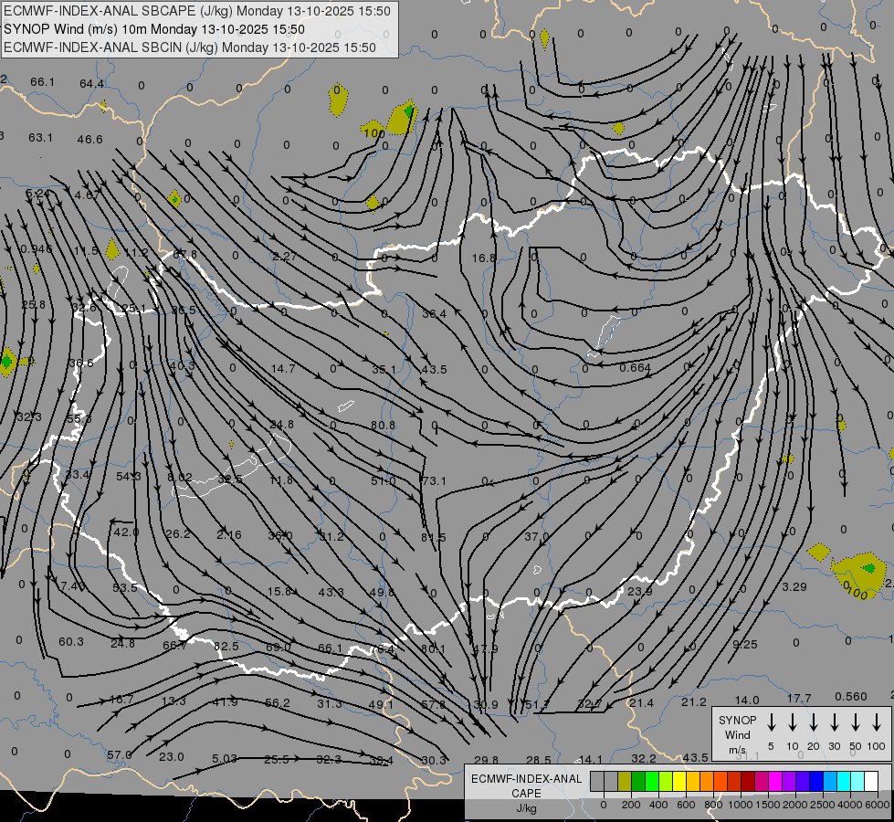Click the 'SYNOP Wind m/s' legend label
Viewport: 894px width, 822px height.
[737, 735]
